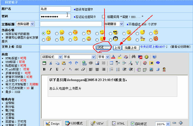Click the Italic formatting icon

tap(51, 69)
